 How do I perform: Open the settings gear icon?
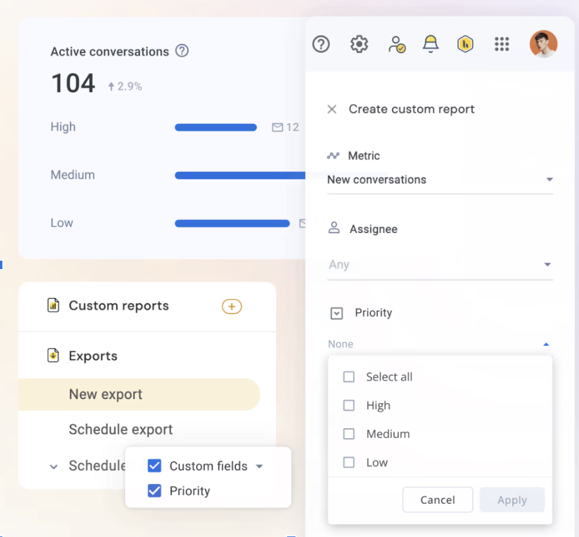[359, 44]
